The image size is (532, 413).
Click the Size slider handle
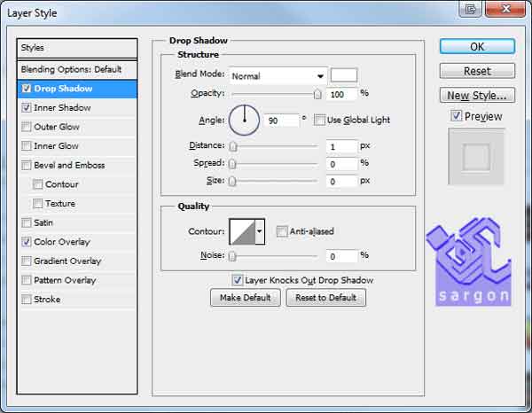pyautogui.click(x=232, y=181)
